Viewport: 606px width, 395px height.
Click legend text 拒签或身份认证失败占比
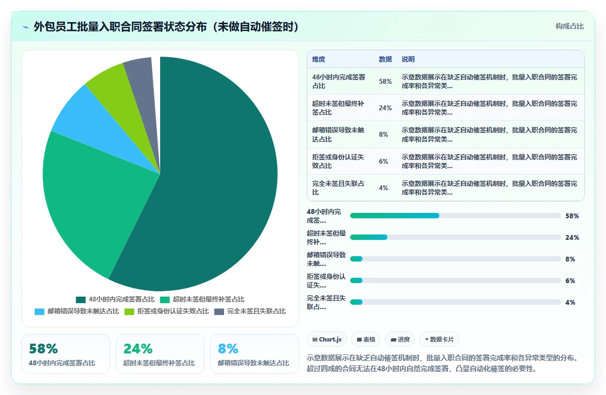point(173,311)
